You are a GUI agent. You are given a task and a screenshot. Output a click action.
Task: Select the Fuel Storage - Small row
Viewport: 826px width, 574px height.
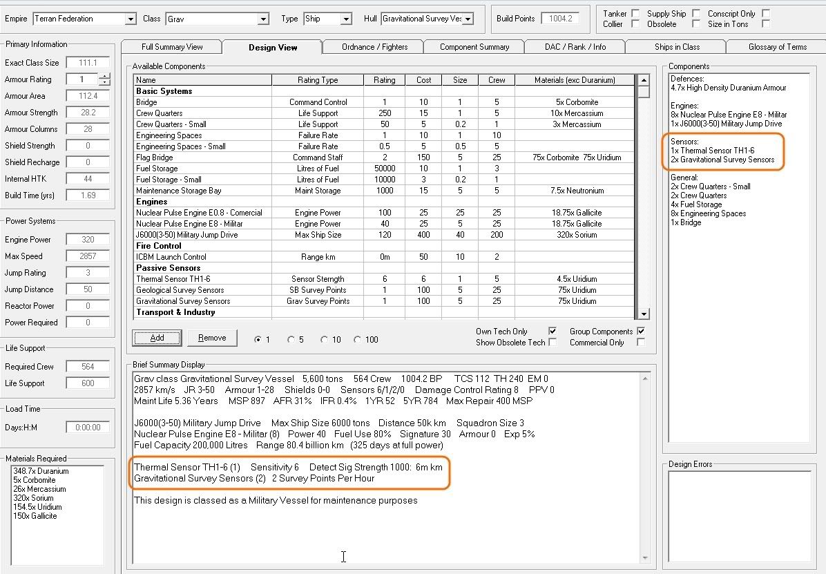385,180
